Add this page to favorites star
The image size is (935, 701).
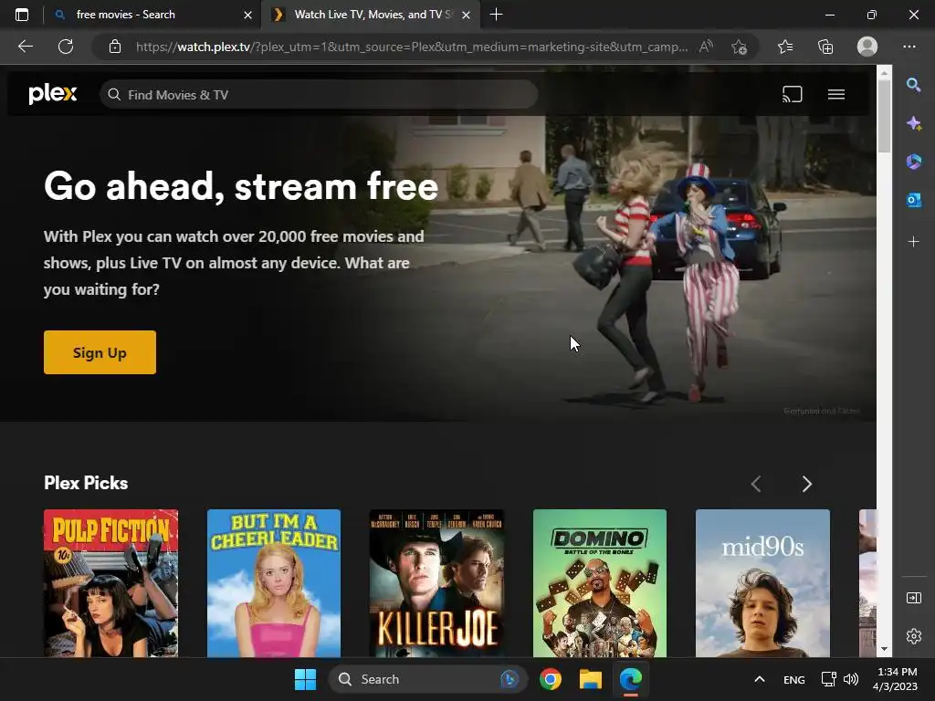[739, 47]
